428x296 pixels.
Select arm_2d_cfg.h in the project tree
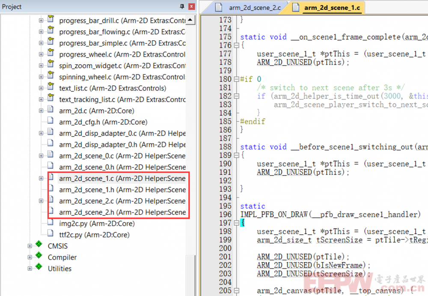click(x=103, y=122)
